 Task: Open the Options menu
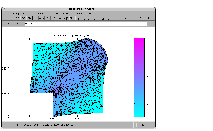[x=20, y=14]
